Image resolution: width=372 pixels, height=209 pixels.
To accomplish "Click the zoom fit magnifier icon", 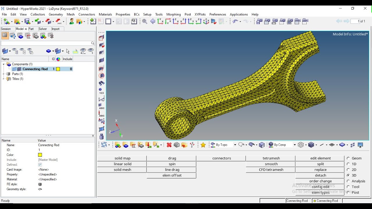I will pos(145,21).
